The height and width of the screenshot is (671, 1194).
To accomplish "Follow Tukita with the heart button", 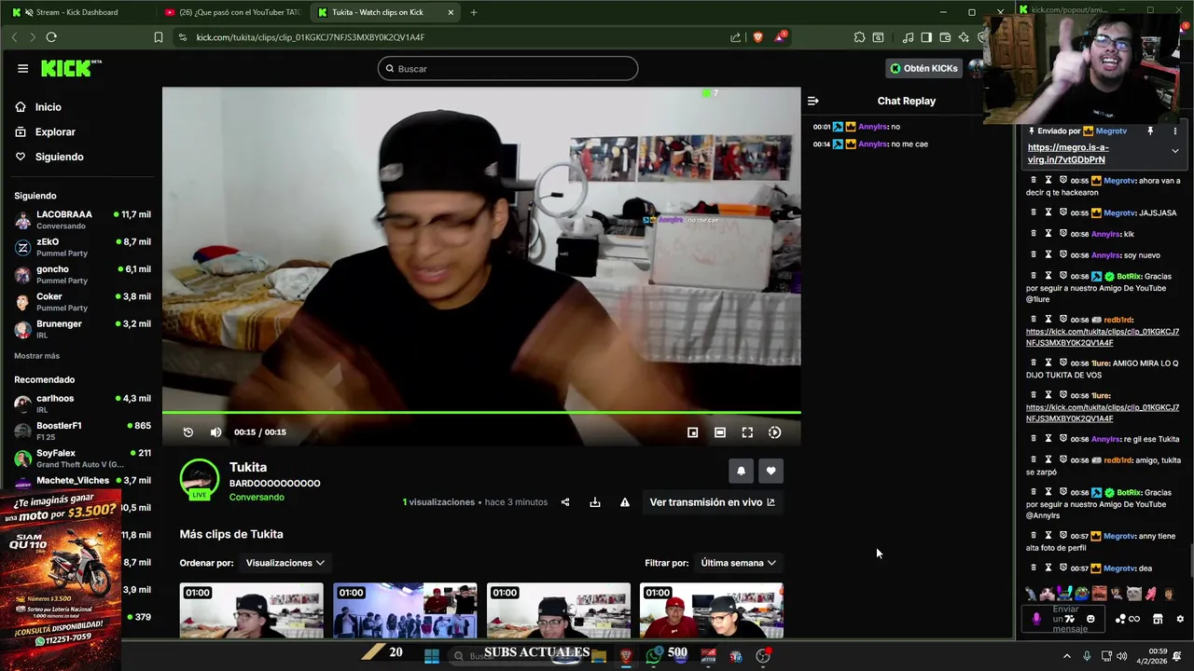I will coord(771,472).
